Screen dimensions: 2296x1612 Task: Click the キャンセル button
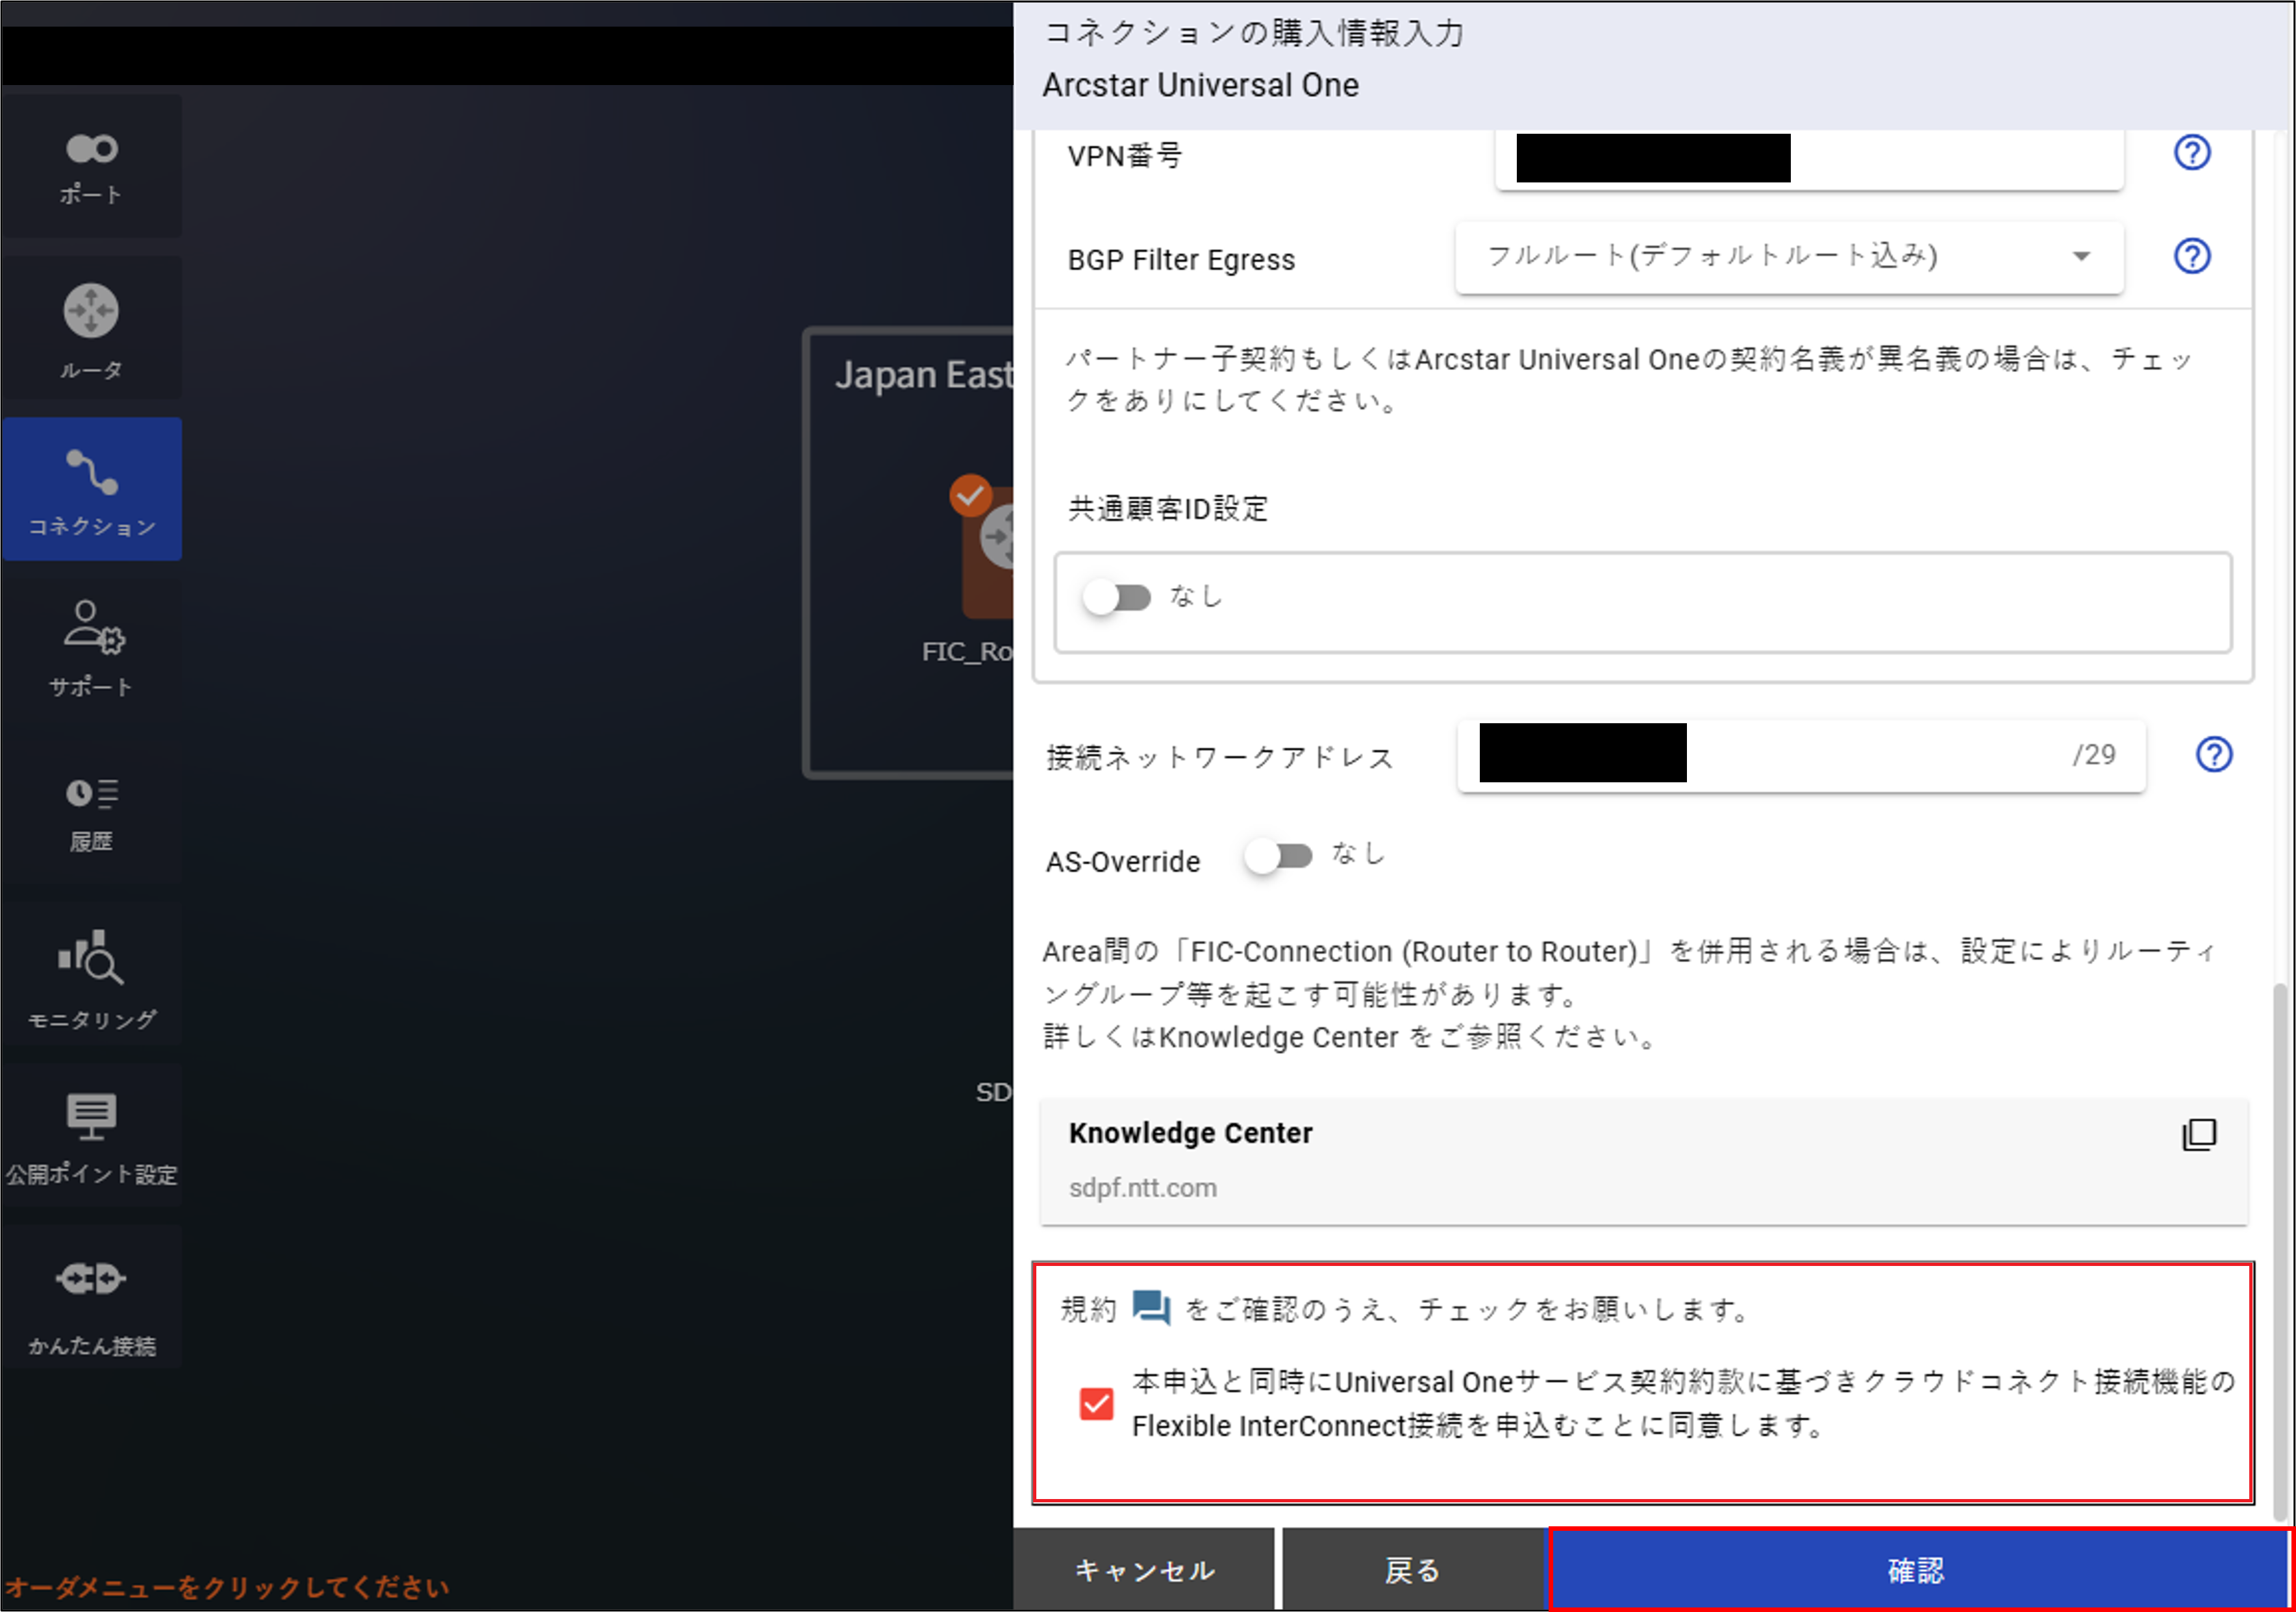pyautogui.click(x=1144, y=1570)
